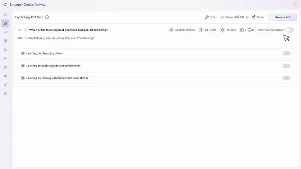Click the Release Poll button
Viewport: 301px width, 169px height.
click(x=283, y=17)
